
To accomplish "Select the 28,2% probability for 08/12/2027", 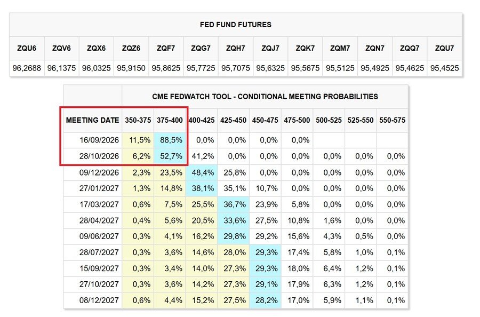I will (x=266, y=300).
